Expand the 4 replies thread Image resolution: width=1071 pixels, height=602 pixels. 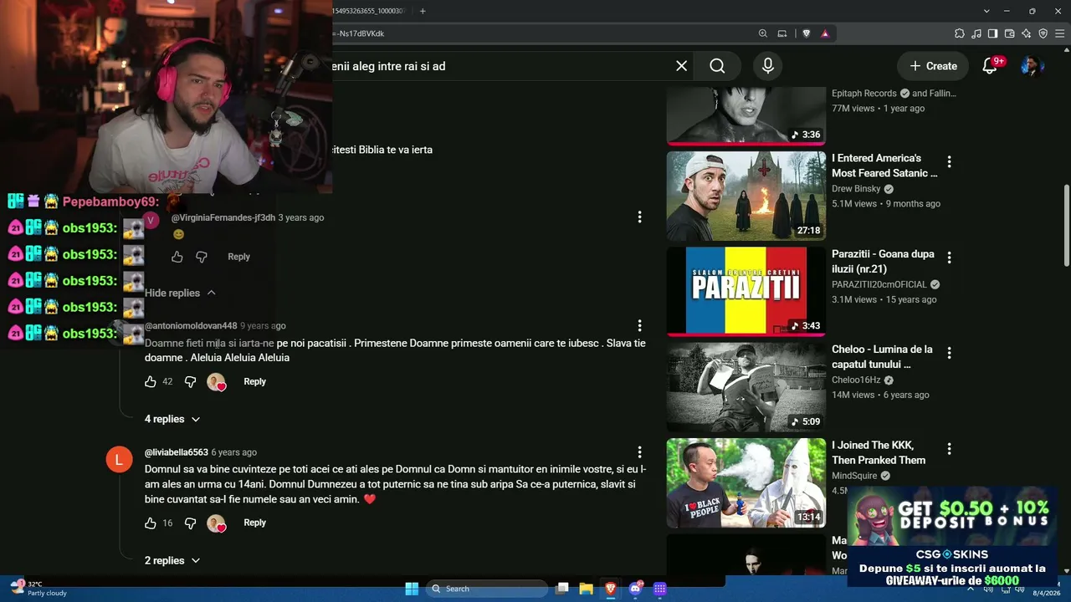tap(172, 419)
